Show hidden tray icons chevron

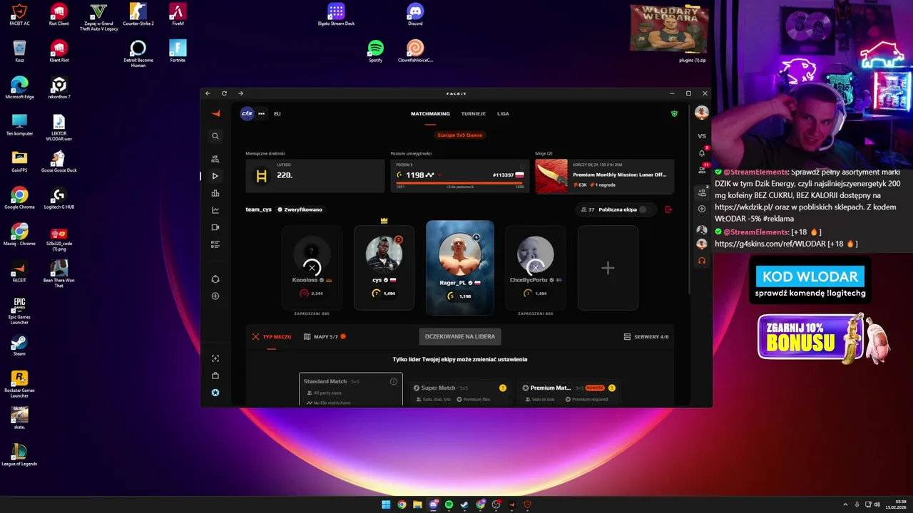[846, 504]
